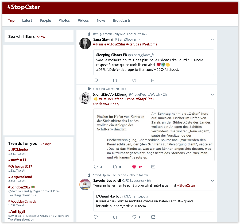Viewport: 240px width, 224px height.
Task: Change the Trends for you settings
Action: pyautogui.click(x=46, y=144)
